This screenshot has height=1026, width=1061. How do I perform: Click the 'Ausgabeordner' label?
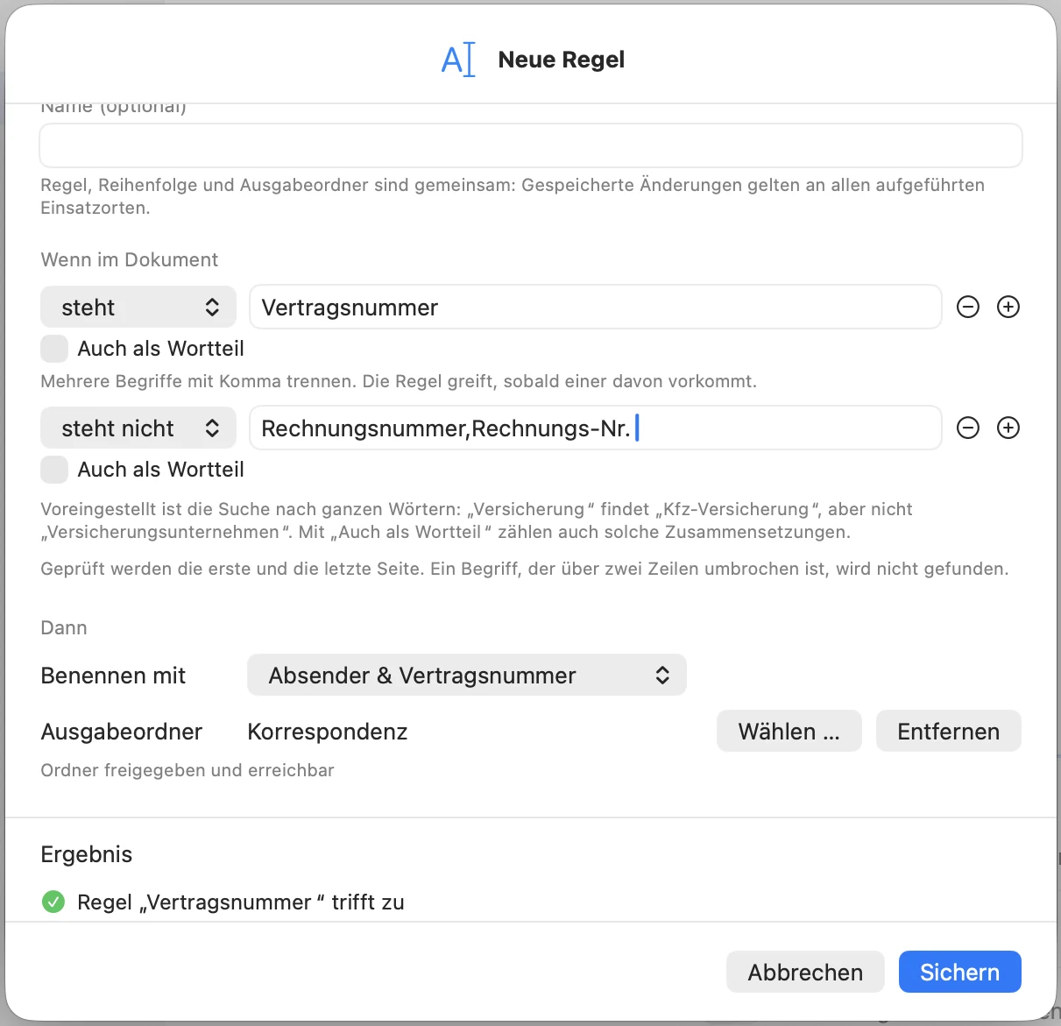coord(122,732)
